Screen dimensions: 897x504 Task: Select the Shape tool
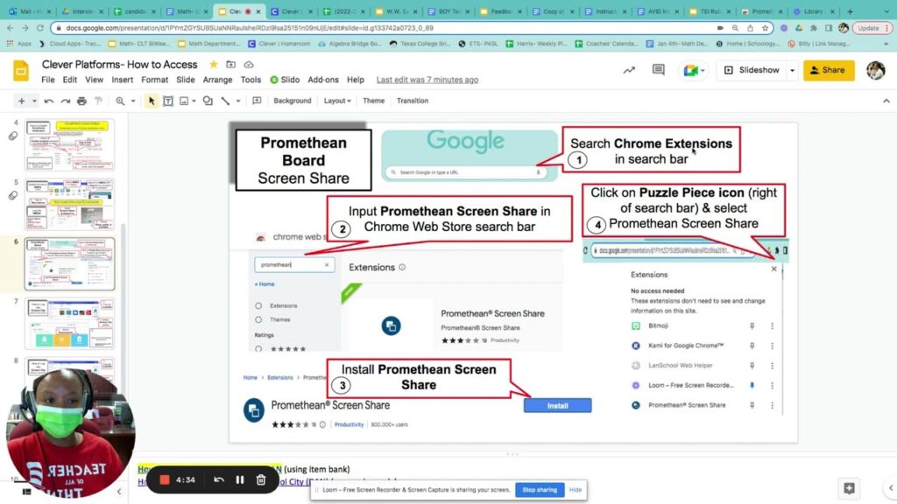208,101
